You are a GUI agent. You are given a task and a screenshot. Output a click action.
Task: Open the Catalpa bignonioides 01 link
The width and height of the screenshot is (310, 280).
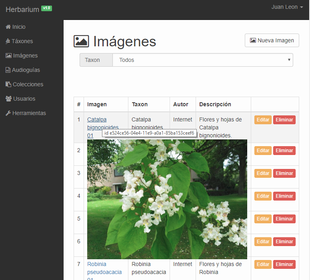point(97,119)
